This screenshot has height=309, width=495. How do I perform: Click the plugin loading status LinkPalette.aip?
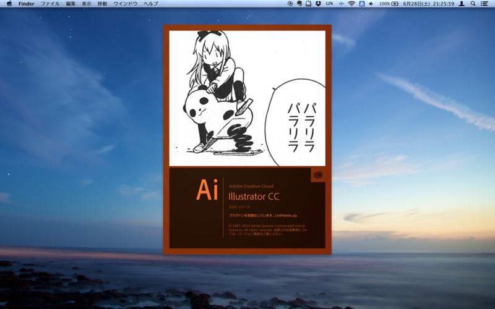coord(263,216)
